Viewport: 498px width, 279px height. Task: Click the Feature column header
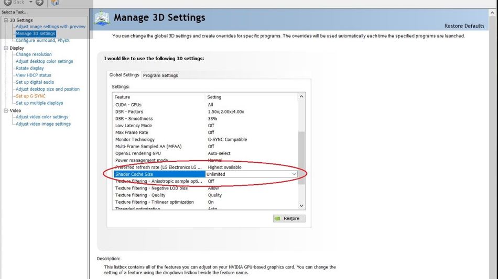(x=159, y=97)
